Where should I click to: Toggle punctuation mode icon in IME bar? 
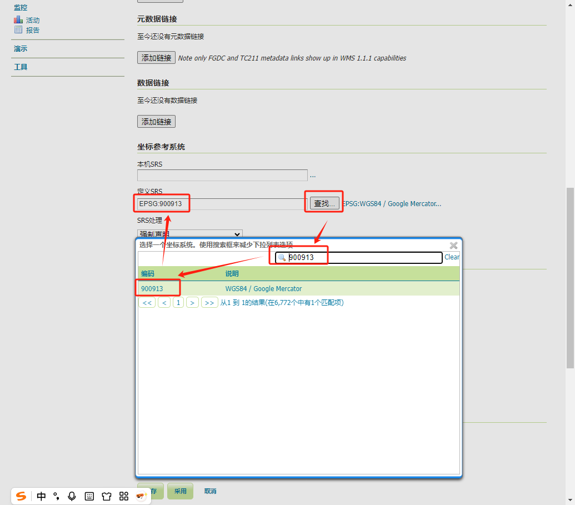pyautogui.click(x=56, y=496)
